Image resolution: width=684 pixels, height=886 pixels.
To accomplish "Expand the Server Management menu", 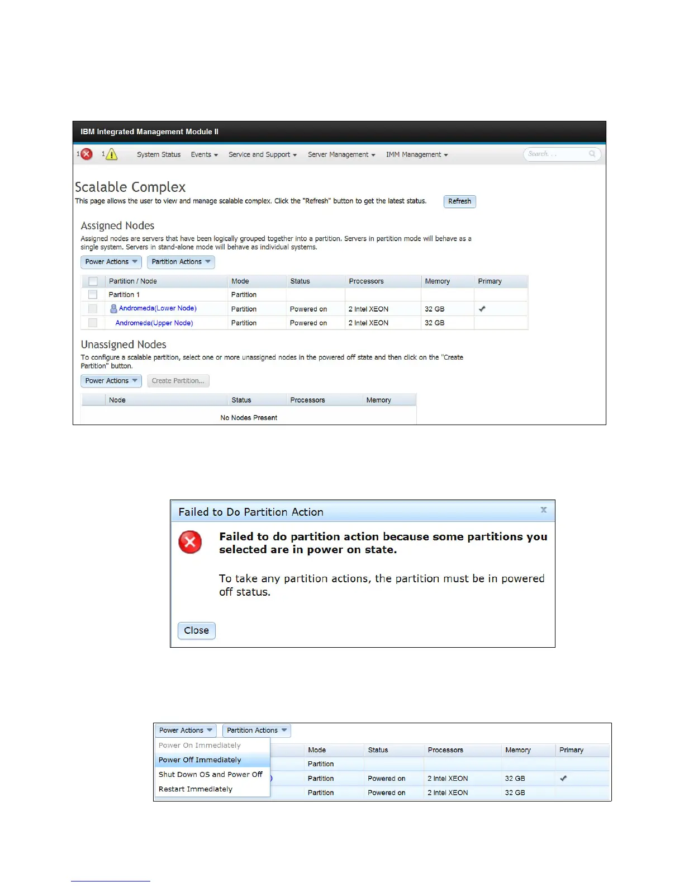I will (341, 154).
